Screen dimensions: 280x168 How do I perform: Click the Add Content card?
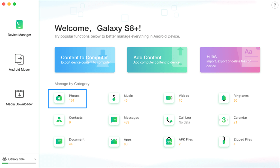pos(157,60)
